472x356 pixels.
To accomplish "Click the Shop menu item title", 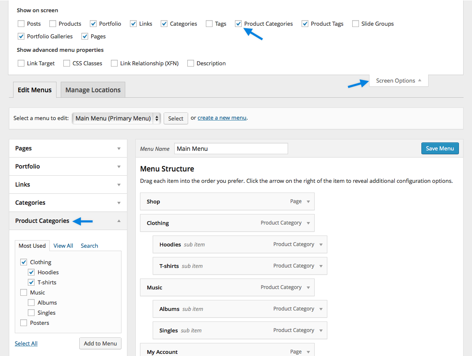I will point(153,201).
